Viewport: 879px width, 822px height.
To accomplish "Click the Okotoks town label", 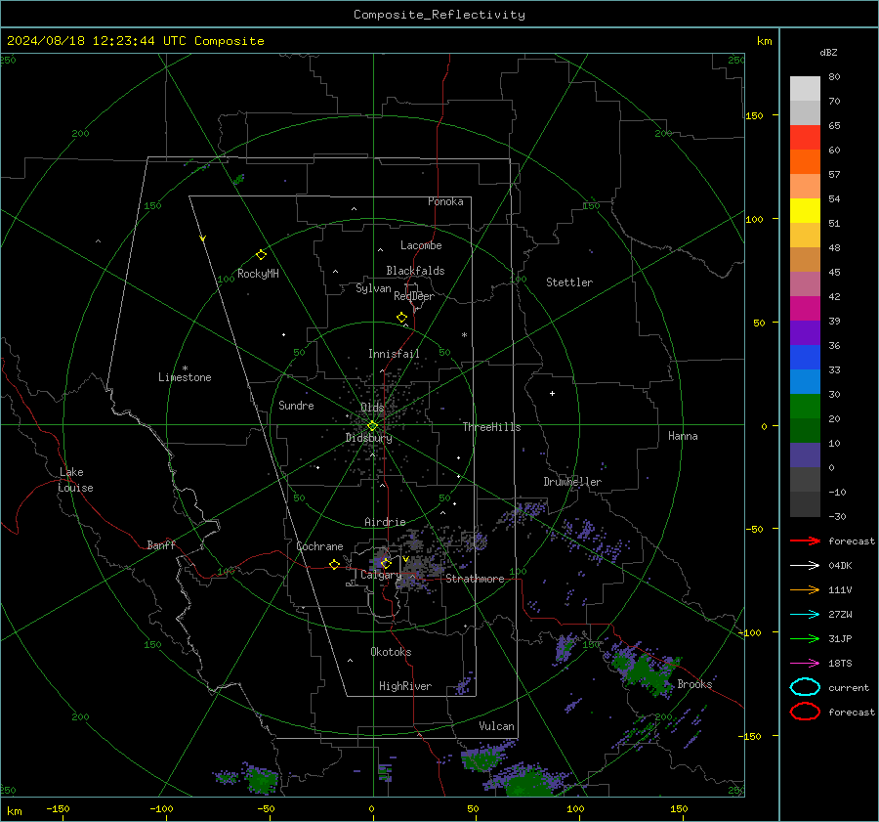I will pos(391,652).
